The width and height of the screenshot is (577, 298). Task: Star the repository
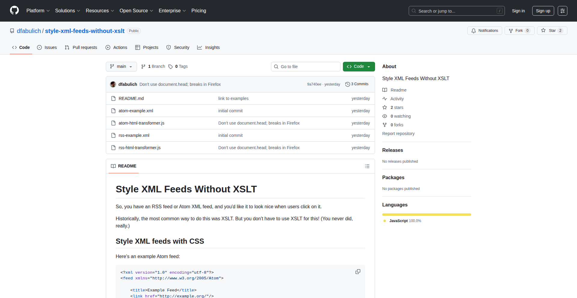pyautogui.click(x=552, y=31)
